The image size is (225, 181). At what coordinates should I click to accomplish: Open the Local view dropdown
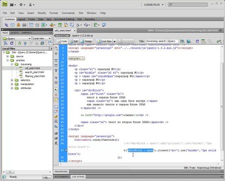click(42, 38)
